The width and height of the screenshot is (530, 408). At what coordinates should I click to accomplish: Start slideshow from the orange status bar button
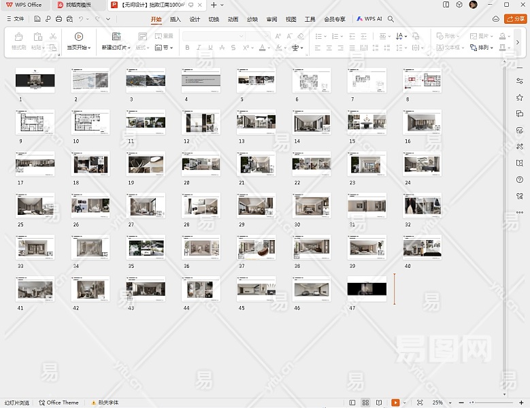pyautogui.click(x=395, y=403)
